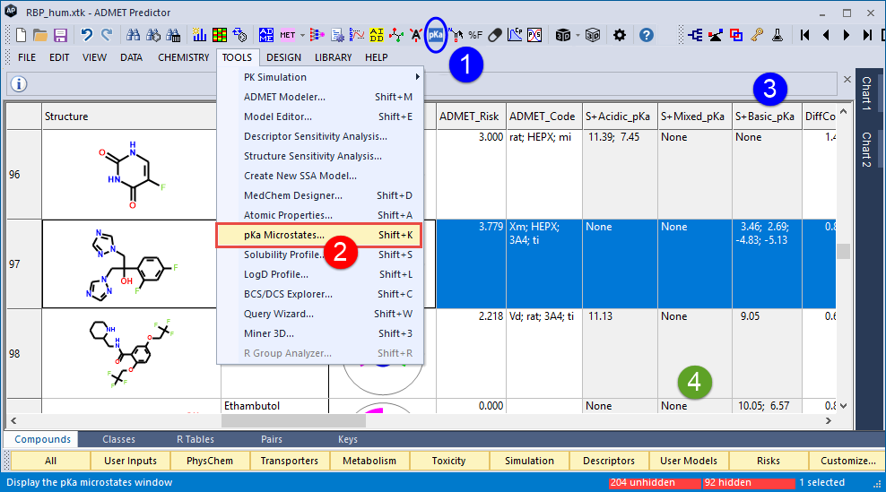The height and width of the screenshot is (492, 886).
Task: Open the CHEMISTRY menu
Action: pyautogui.click(x=184, y=57)
